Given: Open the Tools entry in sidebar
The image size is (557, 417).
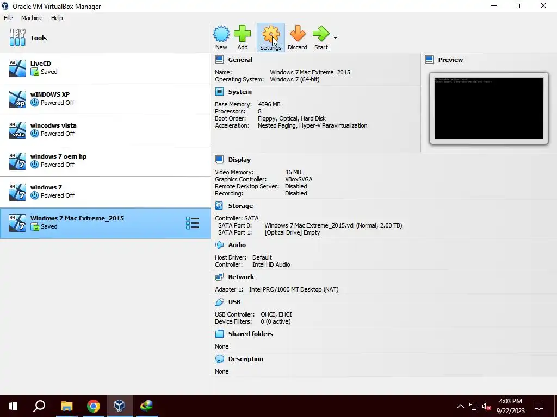Looking at the screenshot, I should pos(105,37).
